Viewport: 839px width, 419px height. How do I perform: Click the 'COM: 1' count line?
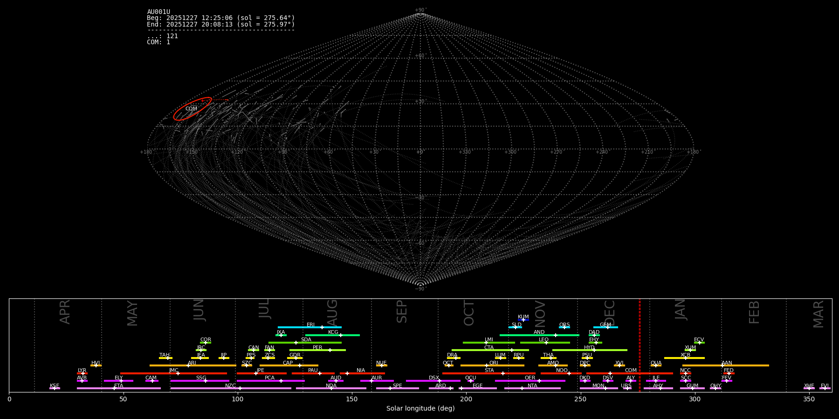[158, 42]
